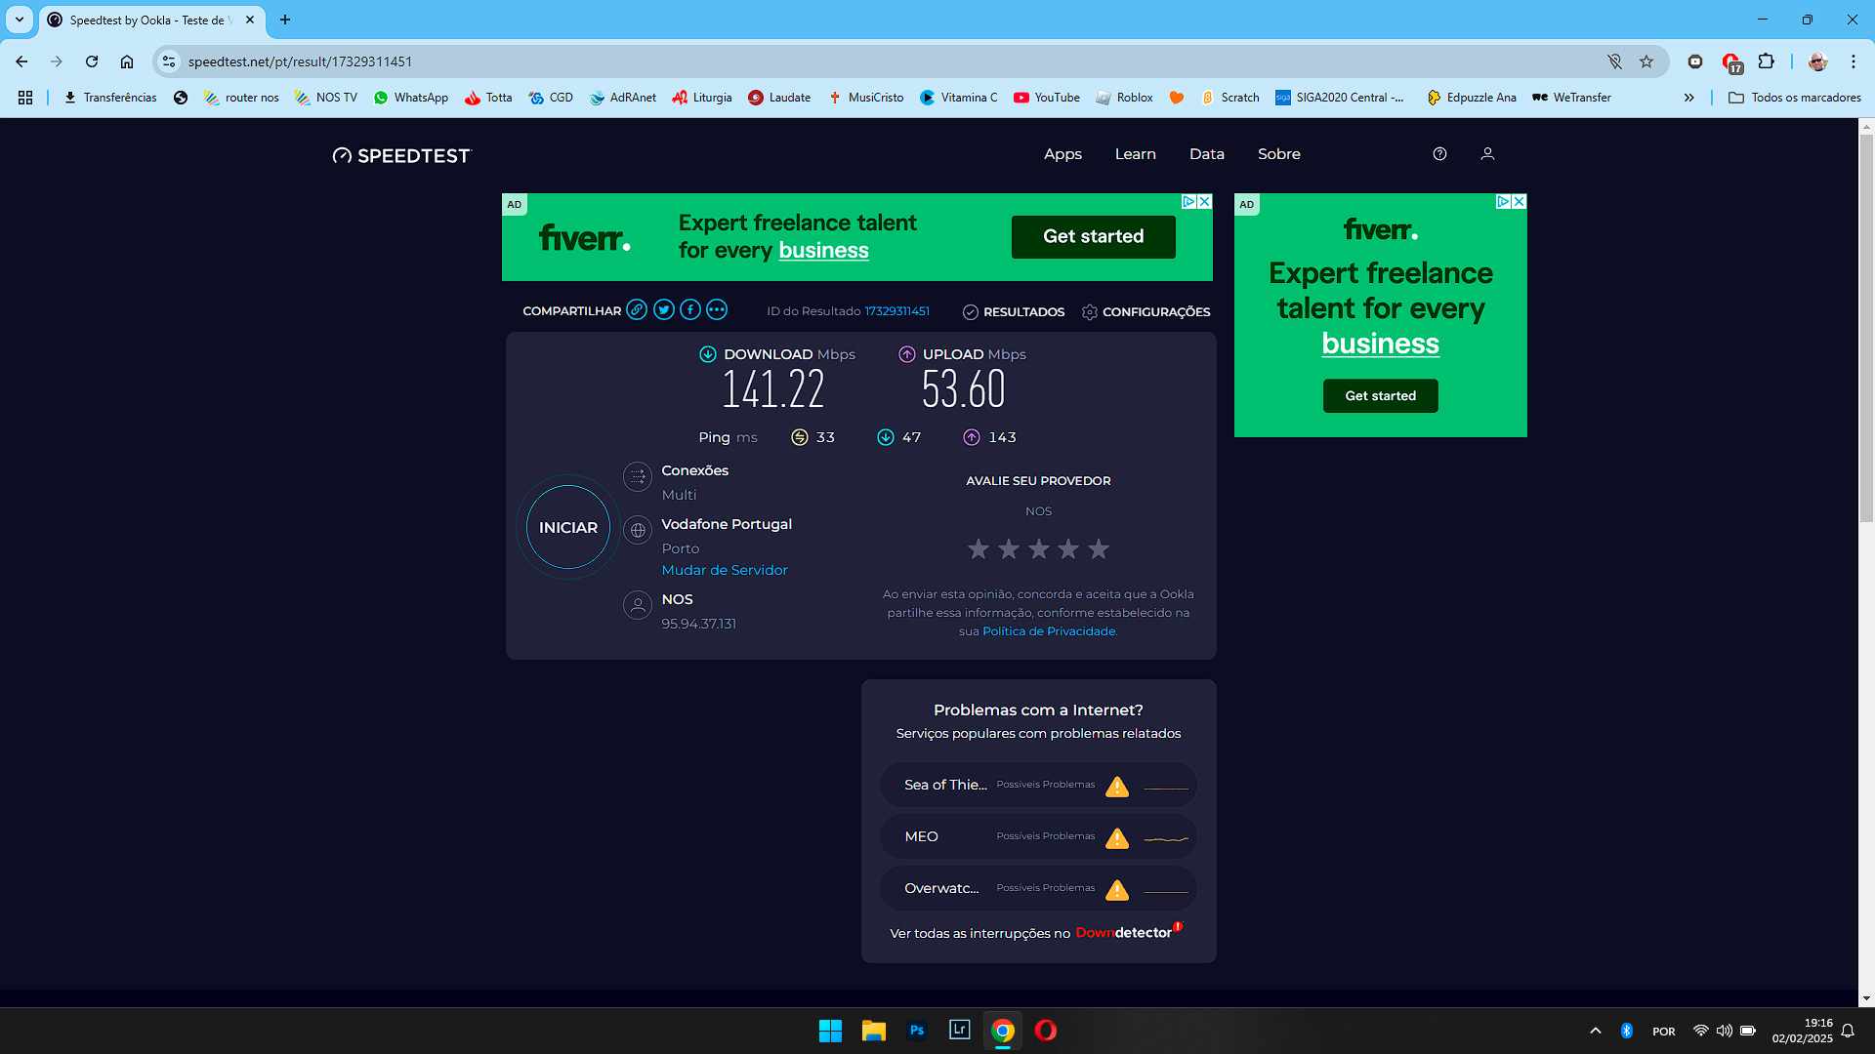Show more bookmarks chevron
This screenshot has height=1054, width=1875.
(x=1689, y=98)
